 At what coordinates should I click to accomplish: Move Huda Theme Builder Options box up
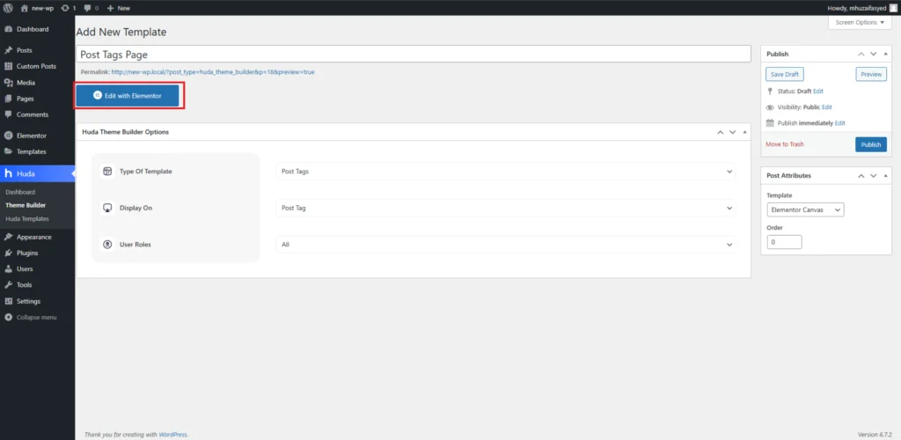point(720,132)
